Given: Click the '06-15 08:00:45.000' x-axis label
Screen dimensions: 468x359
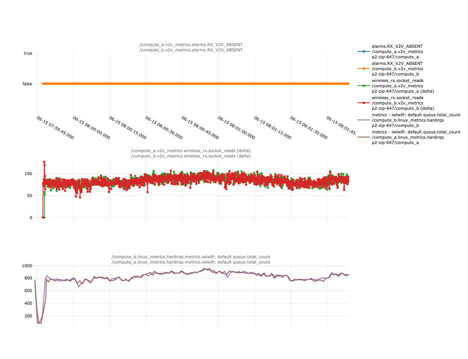Looking at the screenshot, I should [200, 128].
